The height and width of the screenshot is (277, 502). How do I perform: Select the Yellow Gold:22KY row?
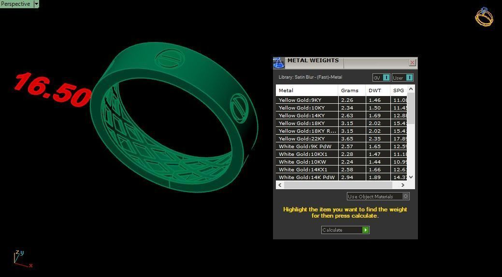(x=341, y=138)
